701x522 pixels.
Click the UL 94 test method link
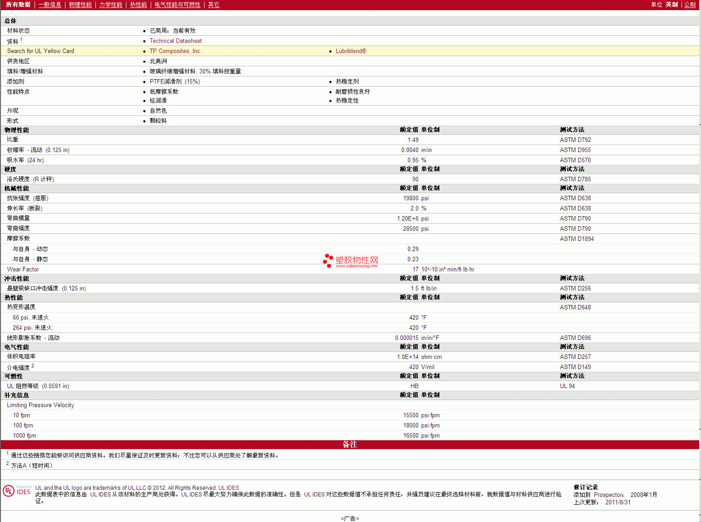point(567,386)
